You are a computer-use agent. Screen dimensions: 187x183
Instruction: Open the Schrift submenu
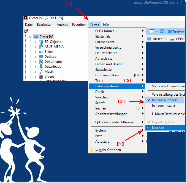point(117,103)
